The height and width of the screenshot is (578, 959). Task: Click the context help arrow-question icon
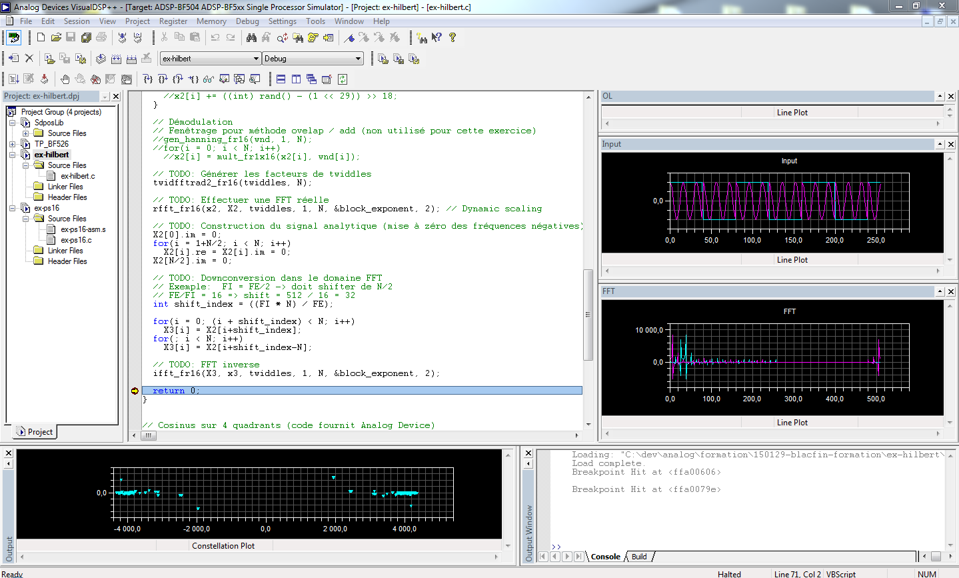coord(437,37)
